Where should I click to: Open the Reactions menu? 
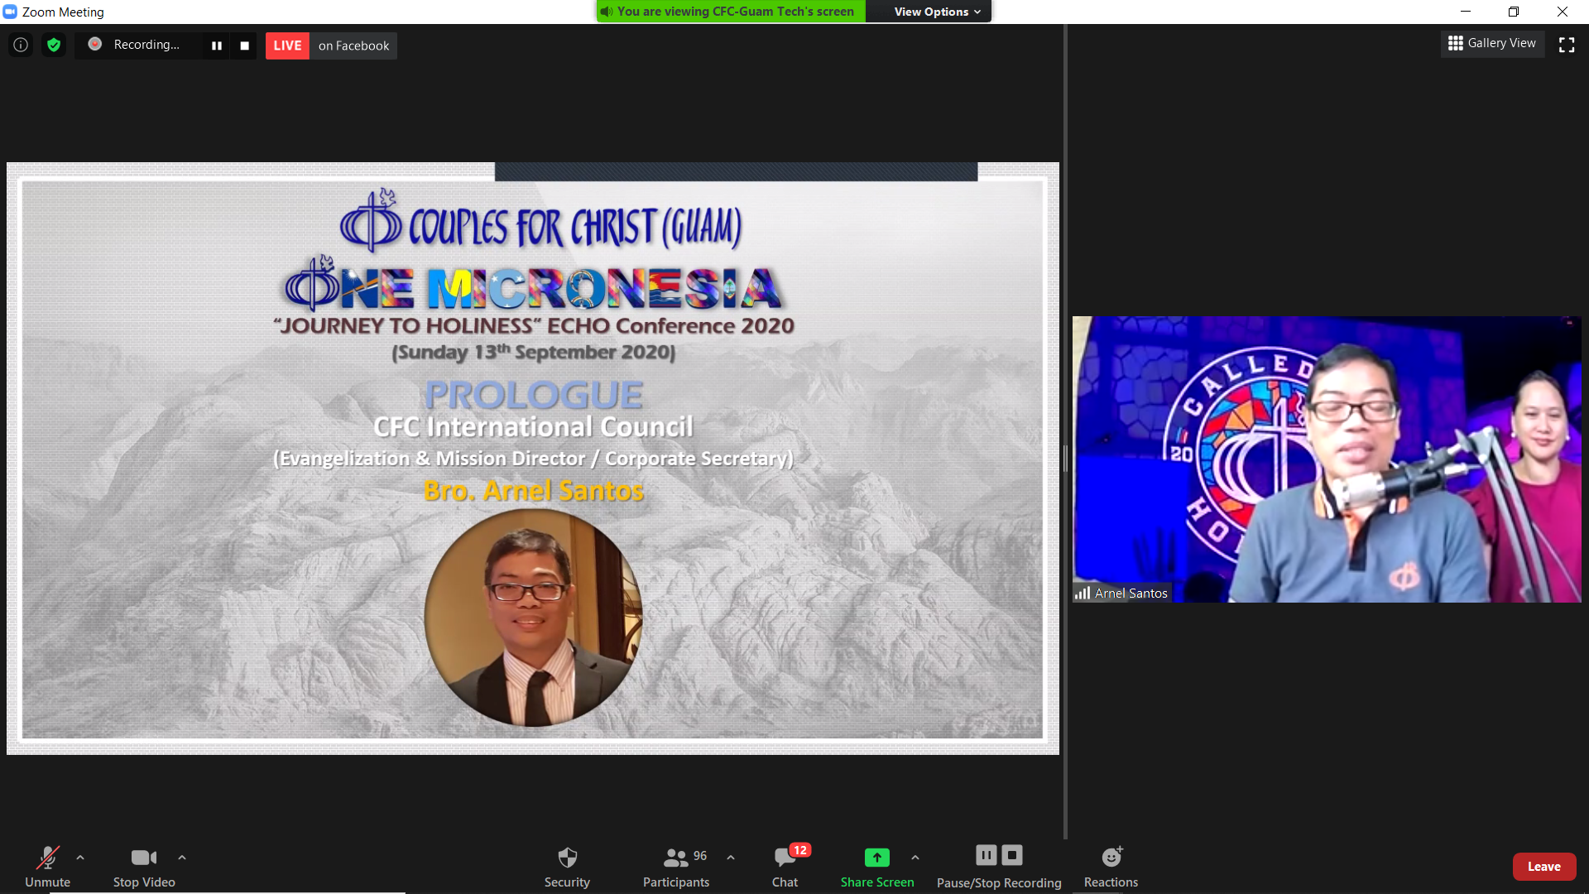[x=1111, y=866]
